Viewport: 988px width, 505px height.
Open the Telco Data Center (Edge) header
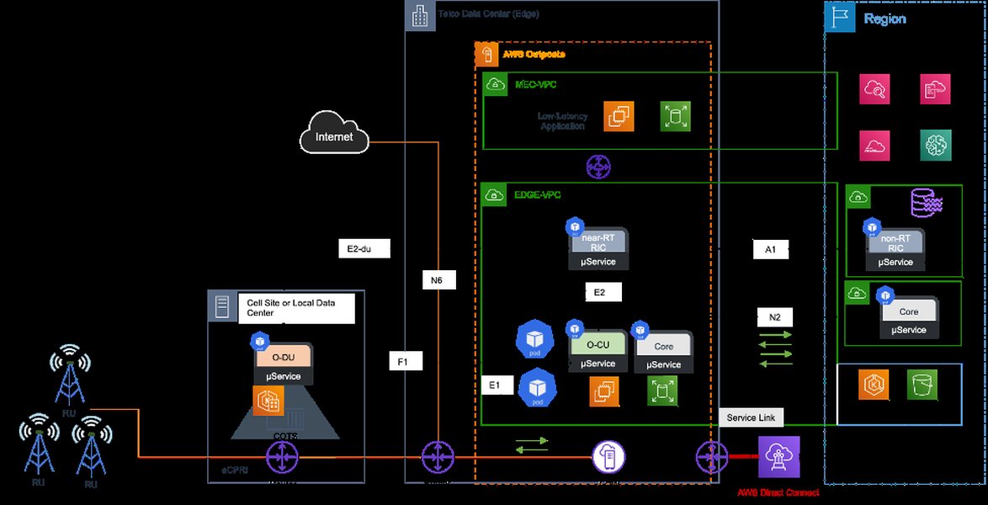tap(488, 13)
